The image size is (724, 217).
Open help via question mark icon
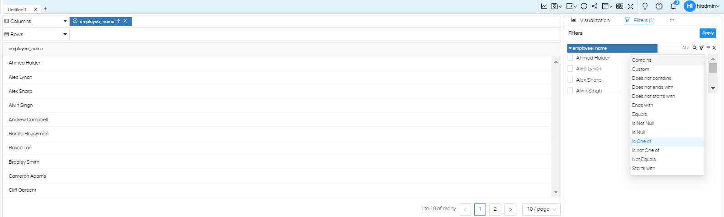click(659, 6)
